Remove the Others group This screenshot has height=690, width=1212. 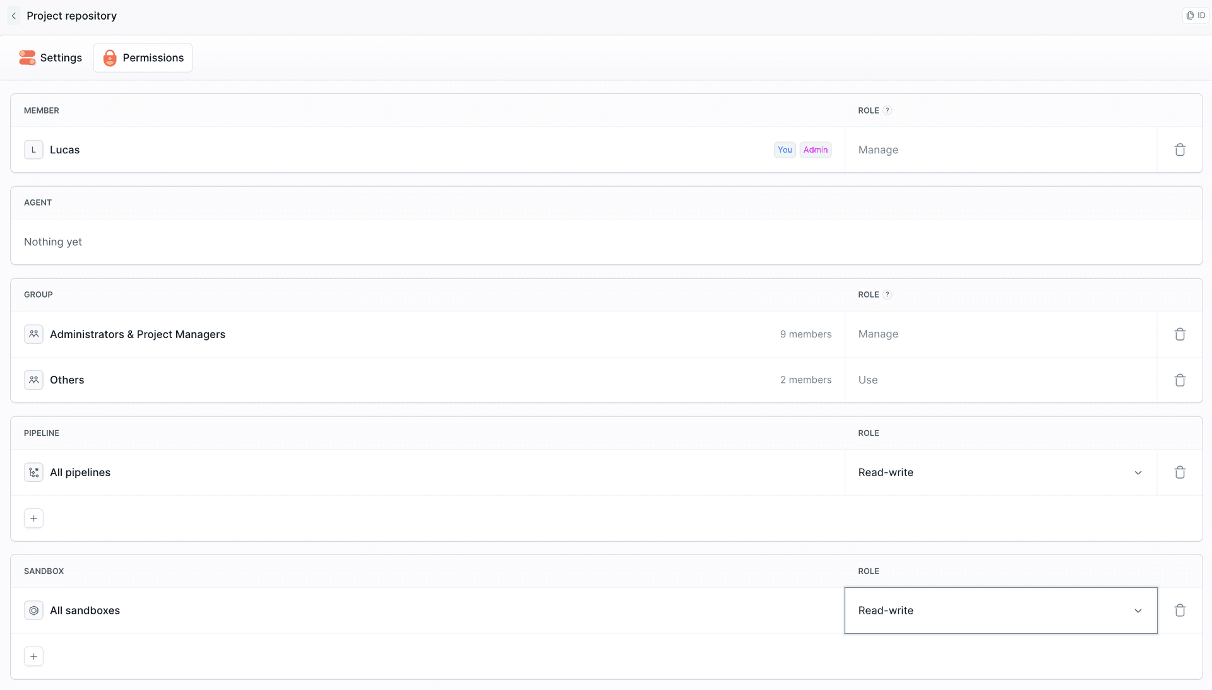1180,380
